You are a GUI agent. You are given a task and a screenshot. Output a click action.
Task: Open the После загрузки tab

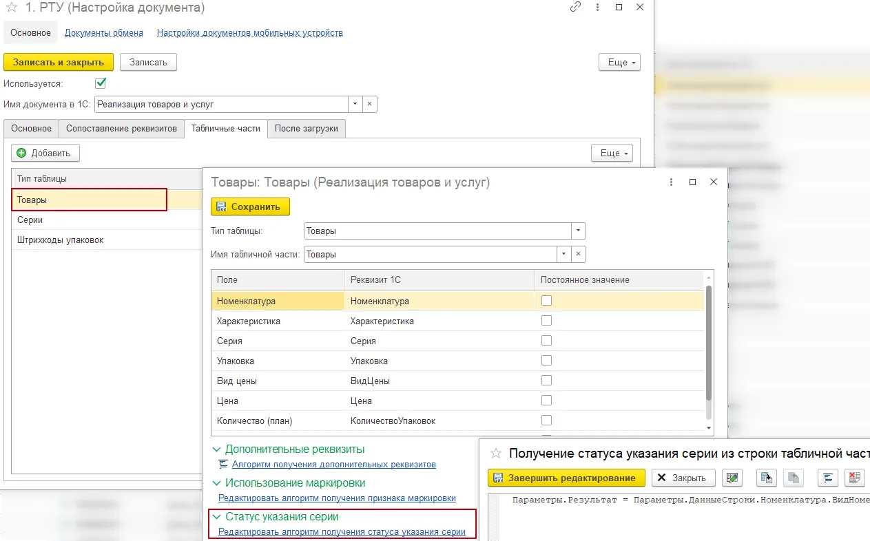point(307,129)
